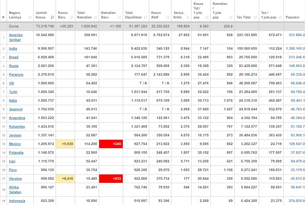
Task: Select world total deaths 1.628.642
Action: [x=89, y=26]
